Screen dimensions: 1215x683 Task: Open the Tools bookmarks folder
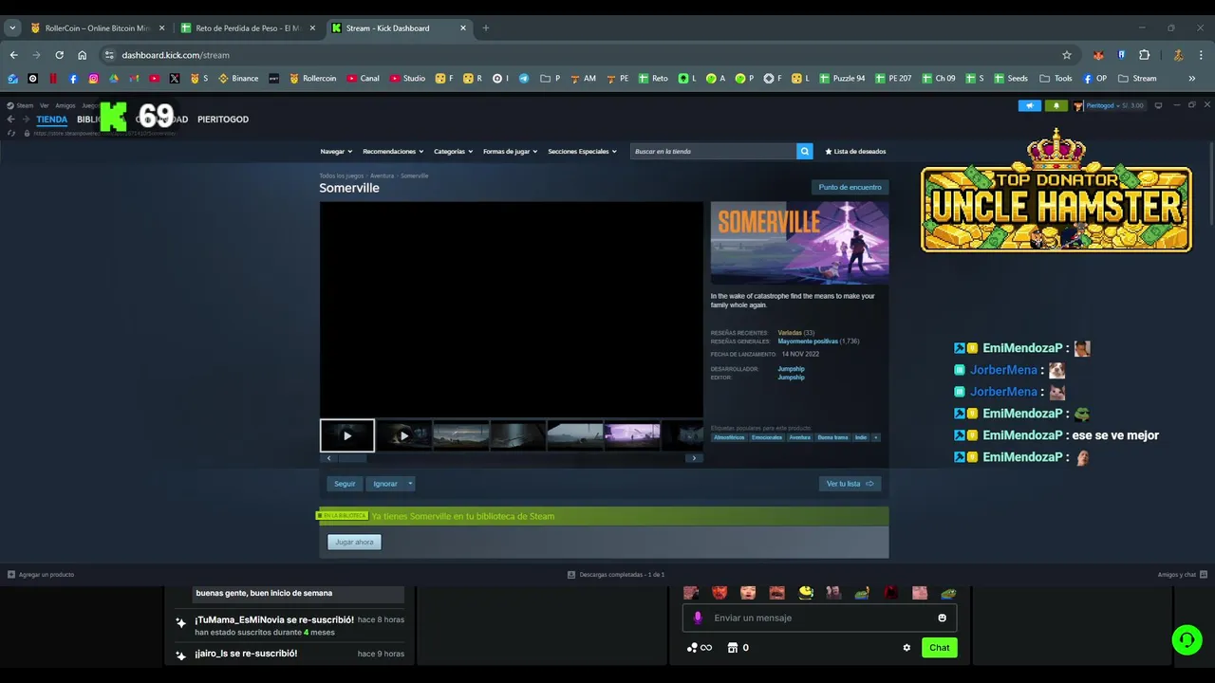click(1056, 79)
